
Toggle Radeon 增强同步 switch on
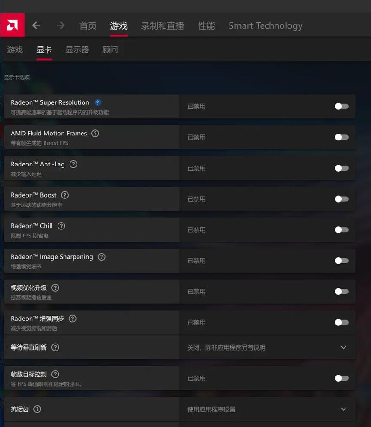[342, 322]
